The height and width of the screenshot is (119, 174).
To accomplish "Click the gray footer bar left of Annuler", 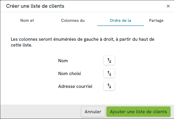I will coord(41,112).
